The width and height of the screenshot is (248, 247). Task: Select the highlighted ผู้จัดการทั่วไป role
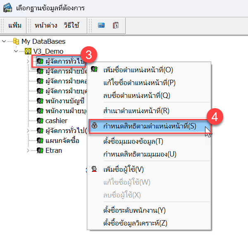pos(65,61)
